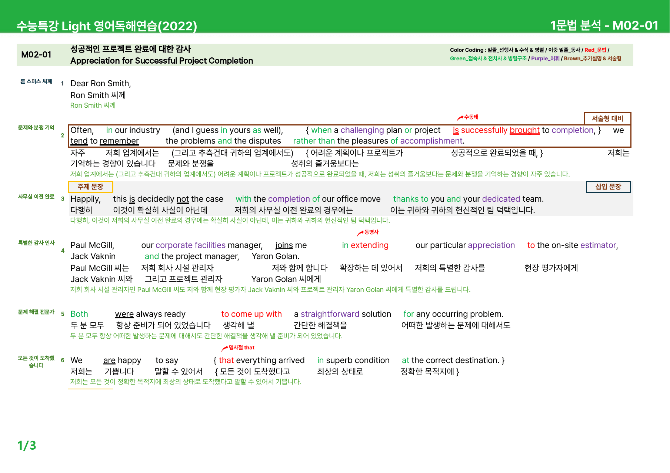
Task: Click the purple 'Purple_어휘' legend entry
Action: click(x=545, y=58)
